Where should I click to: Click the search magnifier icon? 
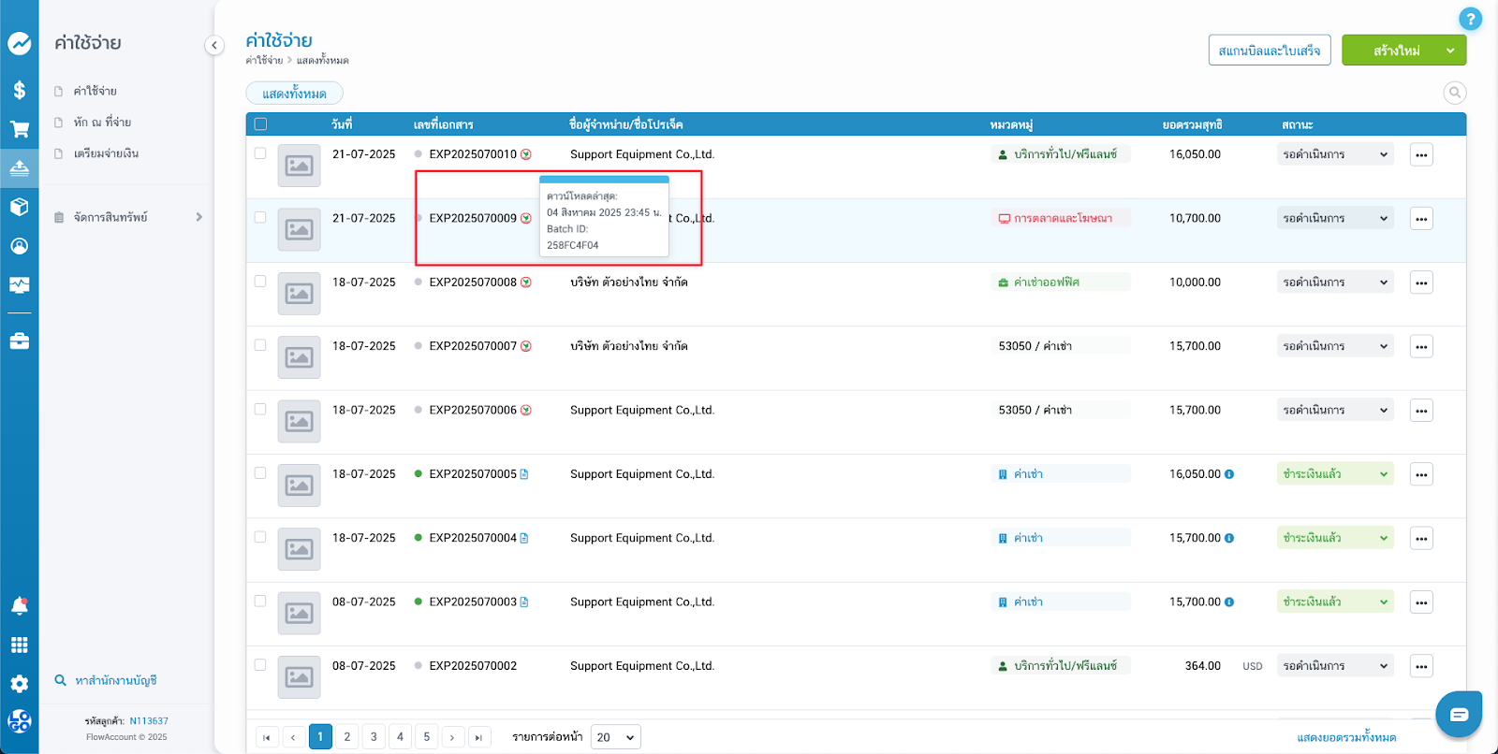point(1454,93)
